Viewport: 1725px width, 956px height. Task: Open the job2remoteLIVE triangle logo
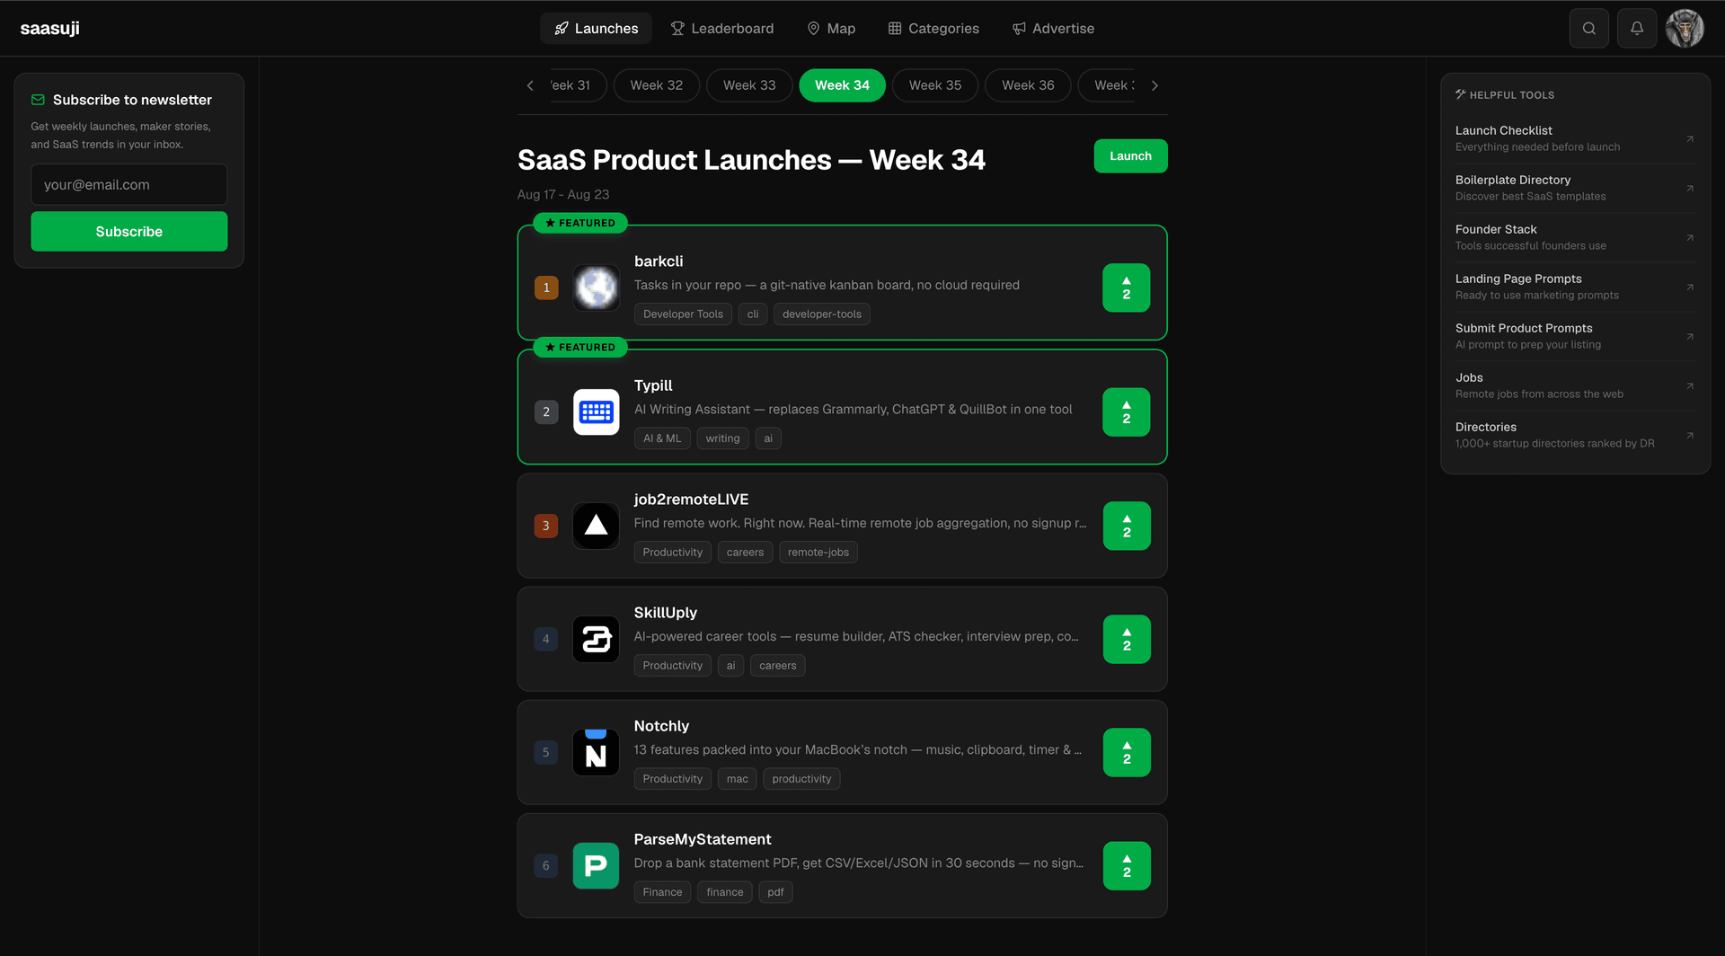point(597,526)
